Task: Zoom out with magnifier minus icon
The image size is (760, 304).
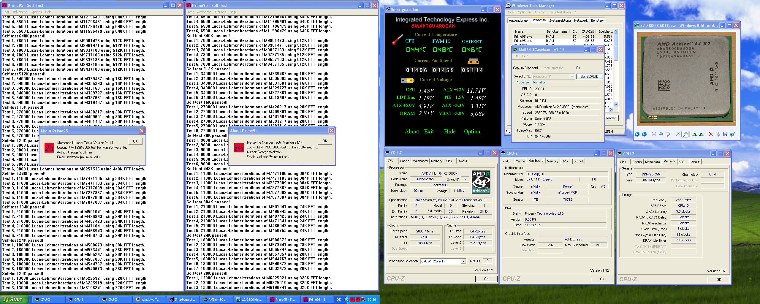Action: pos(685,134)
